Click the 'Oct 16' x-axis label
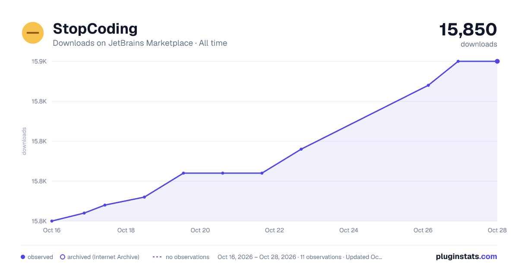 click(x=52, y=230)
